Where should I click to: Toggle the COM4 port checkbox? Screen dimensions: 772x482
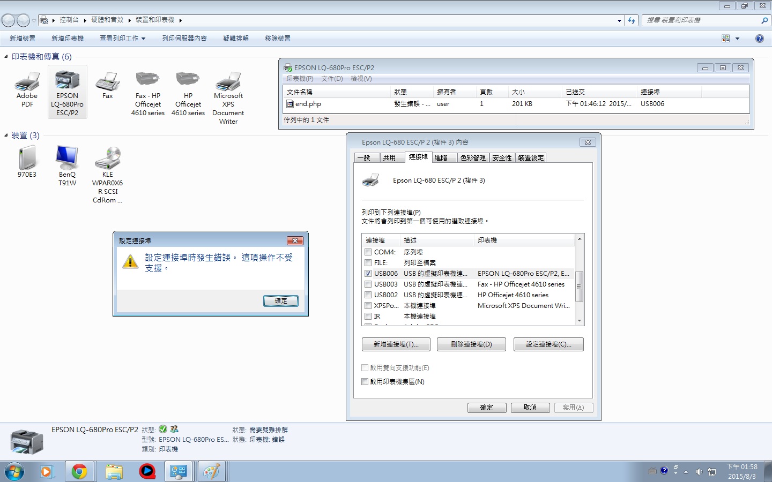[x=368, y=252]
